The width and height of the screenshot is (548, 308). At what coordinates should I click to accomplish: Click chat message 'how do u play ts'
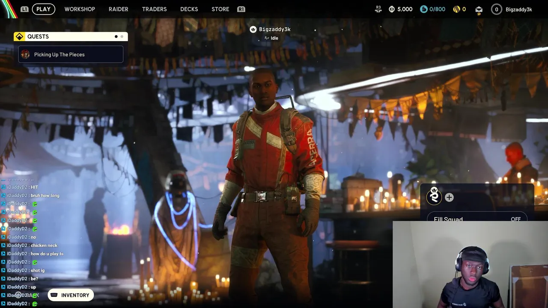point(47,254)
